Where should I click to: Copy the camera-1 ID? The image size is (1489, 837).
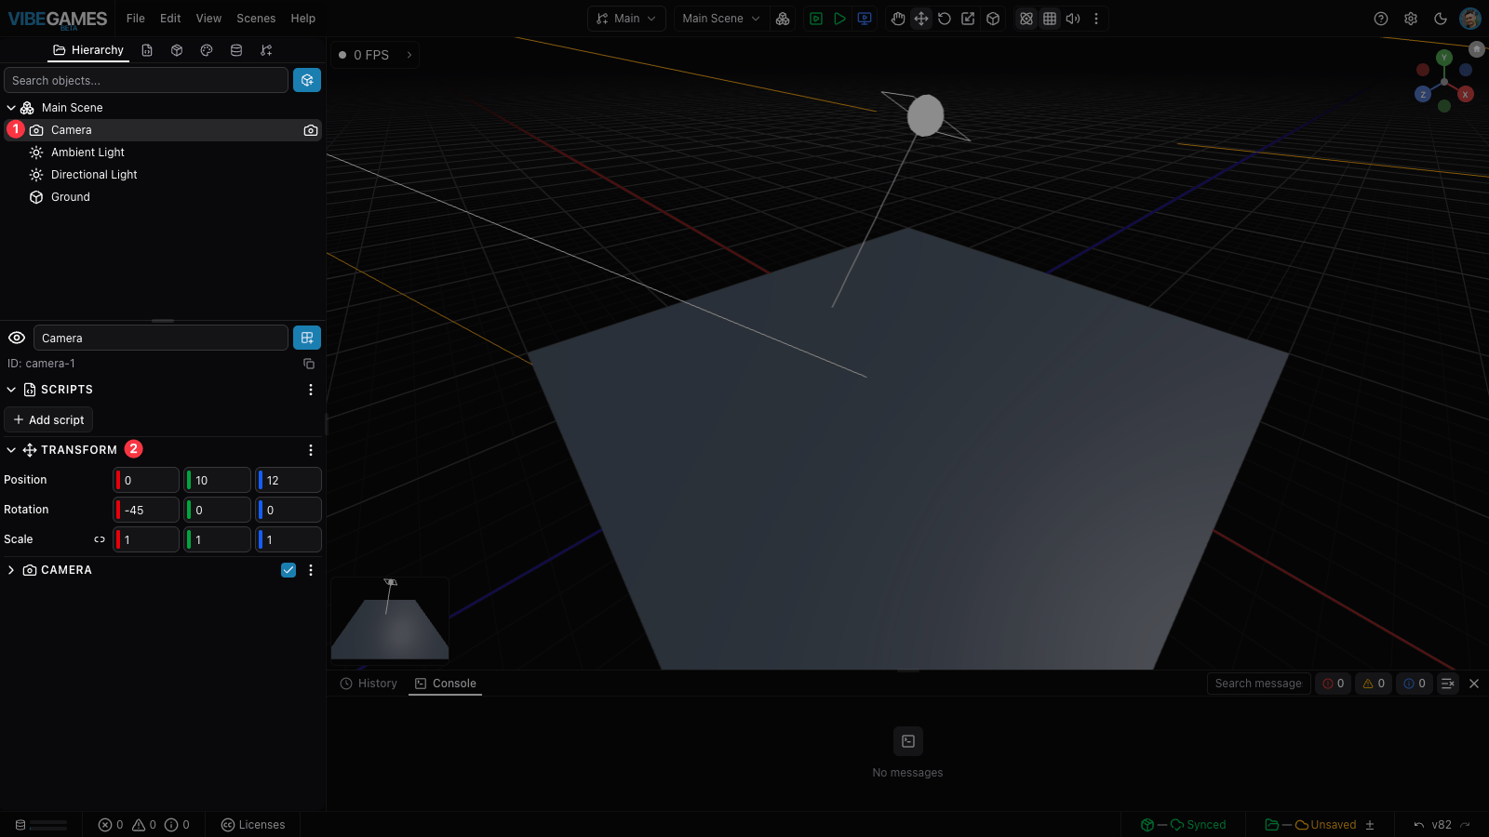point(309,364)
